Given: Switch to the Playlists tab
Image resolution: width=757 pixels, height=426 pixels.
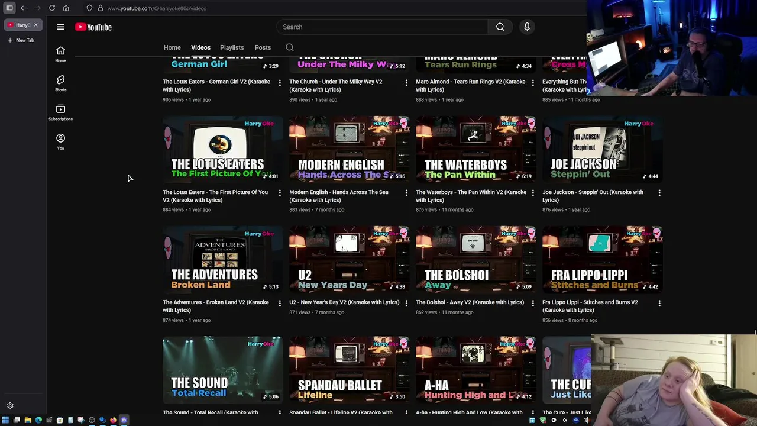Looking at the screenshot, I should click(x=232, y=47).
